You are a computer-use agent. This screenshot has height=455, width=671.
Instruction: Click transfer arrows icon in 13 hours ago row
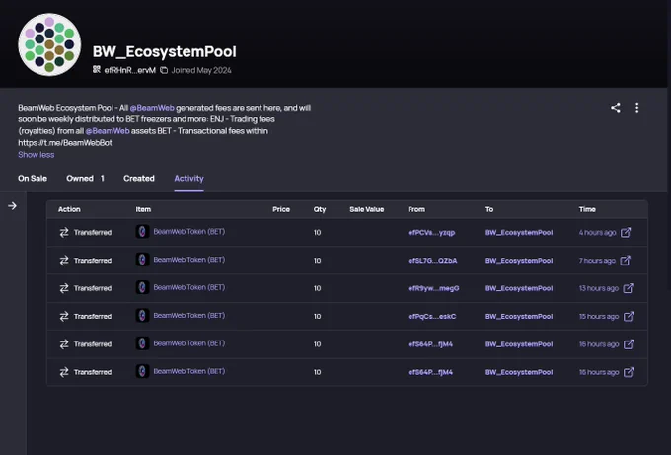[64, 288]
